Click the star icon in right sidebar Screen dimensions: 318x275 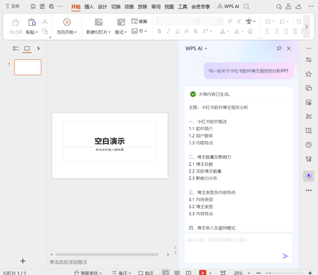coord(309,74)
